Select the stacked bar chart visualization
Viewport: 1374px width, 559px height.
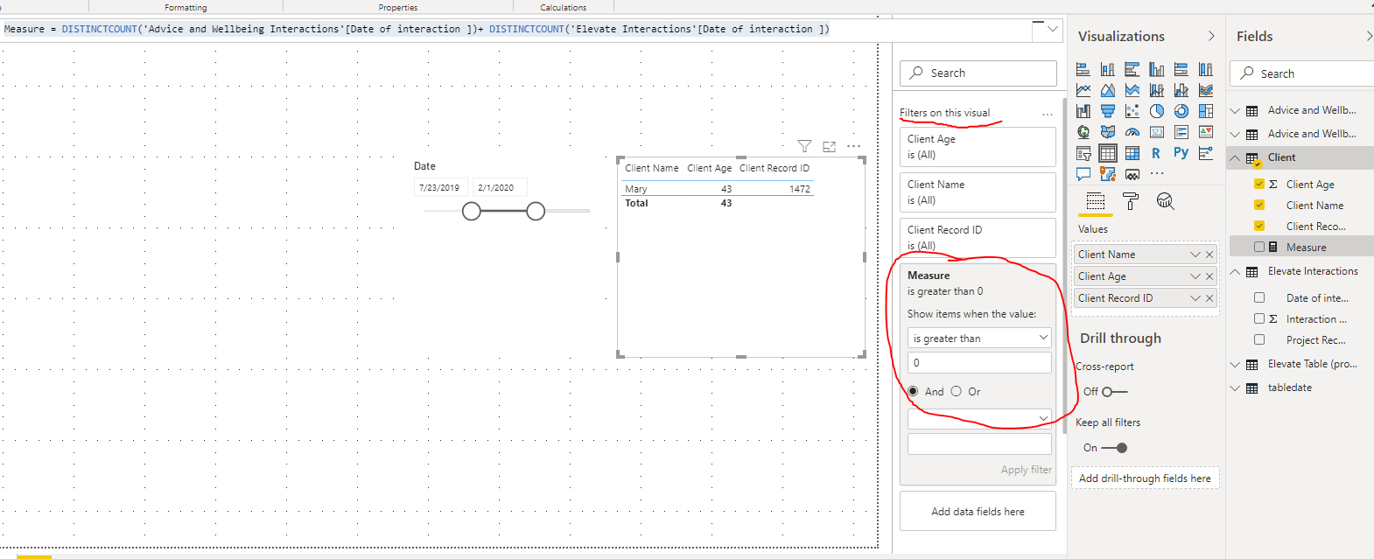tap(1083, 69)
